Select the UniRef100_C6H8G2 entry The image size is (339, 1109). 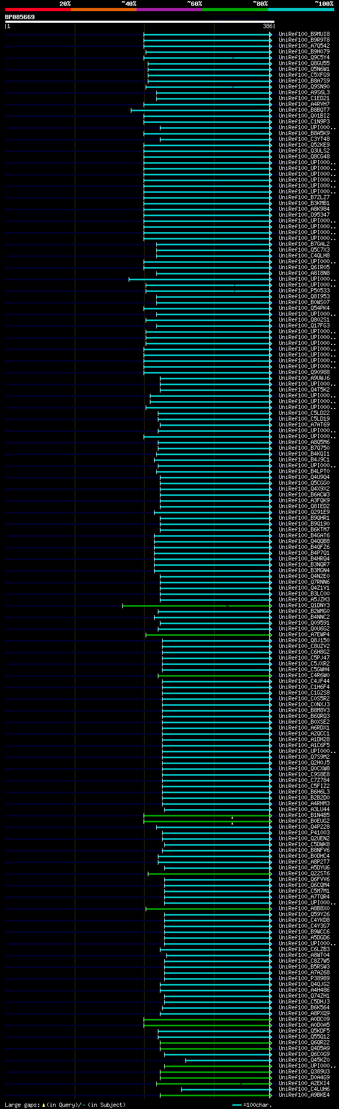(304, 652)
